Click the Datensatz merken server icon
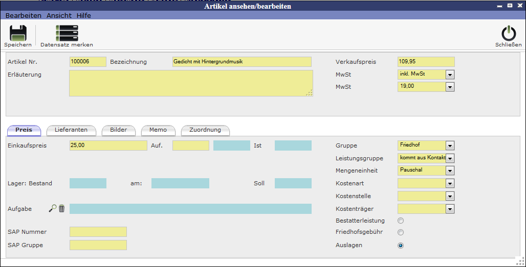 pos(67,33)
